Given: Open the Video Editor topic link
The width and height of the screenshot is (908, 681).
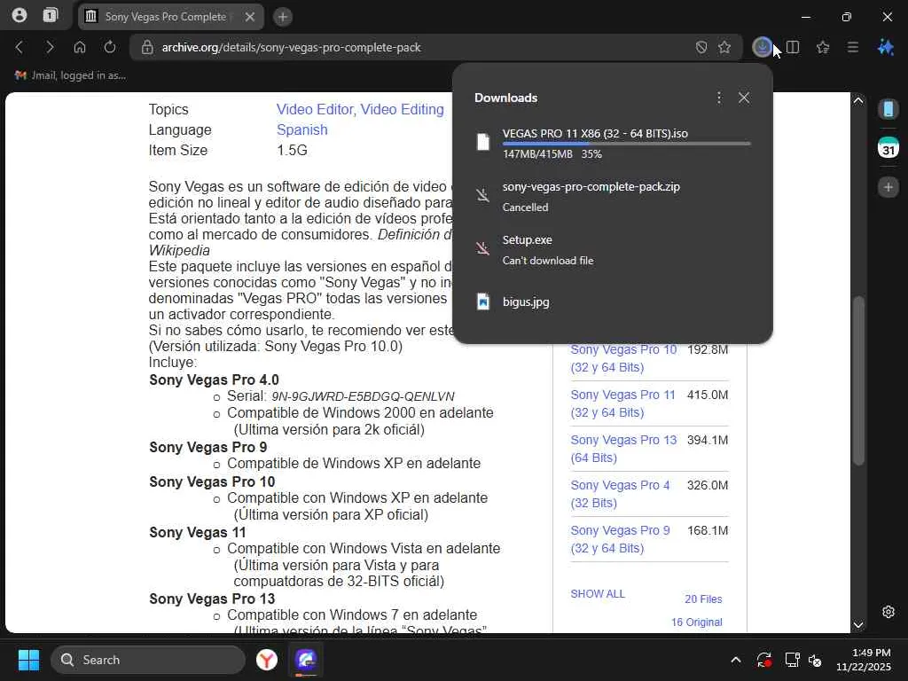Looking at the screenshot, I should tap(315, 109).
